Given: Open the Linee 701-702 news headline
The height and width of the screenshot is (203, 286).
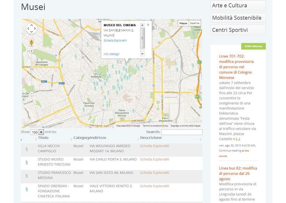Looking at the screenshot, I should 236,67.
